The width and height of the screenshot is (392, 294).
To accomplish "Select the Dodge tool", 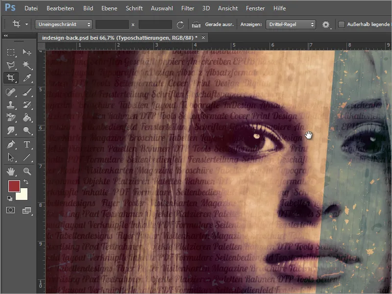I will (27, 130).
